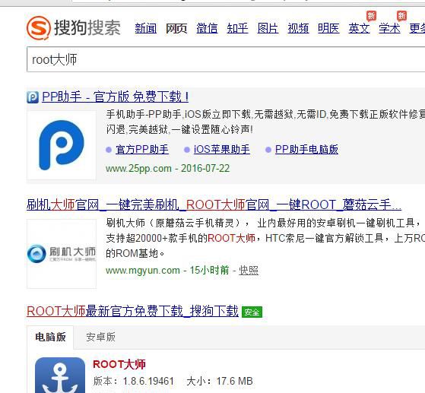The height and width of the screenshot is (393, 425).
Task: Open the 明医 category link
Action: 328,28
